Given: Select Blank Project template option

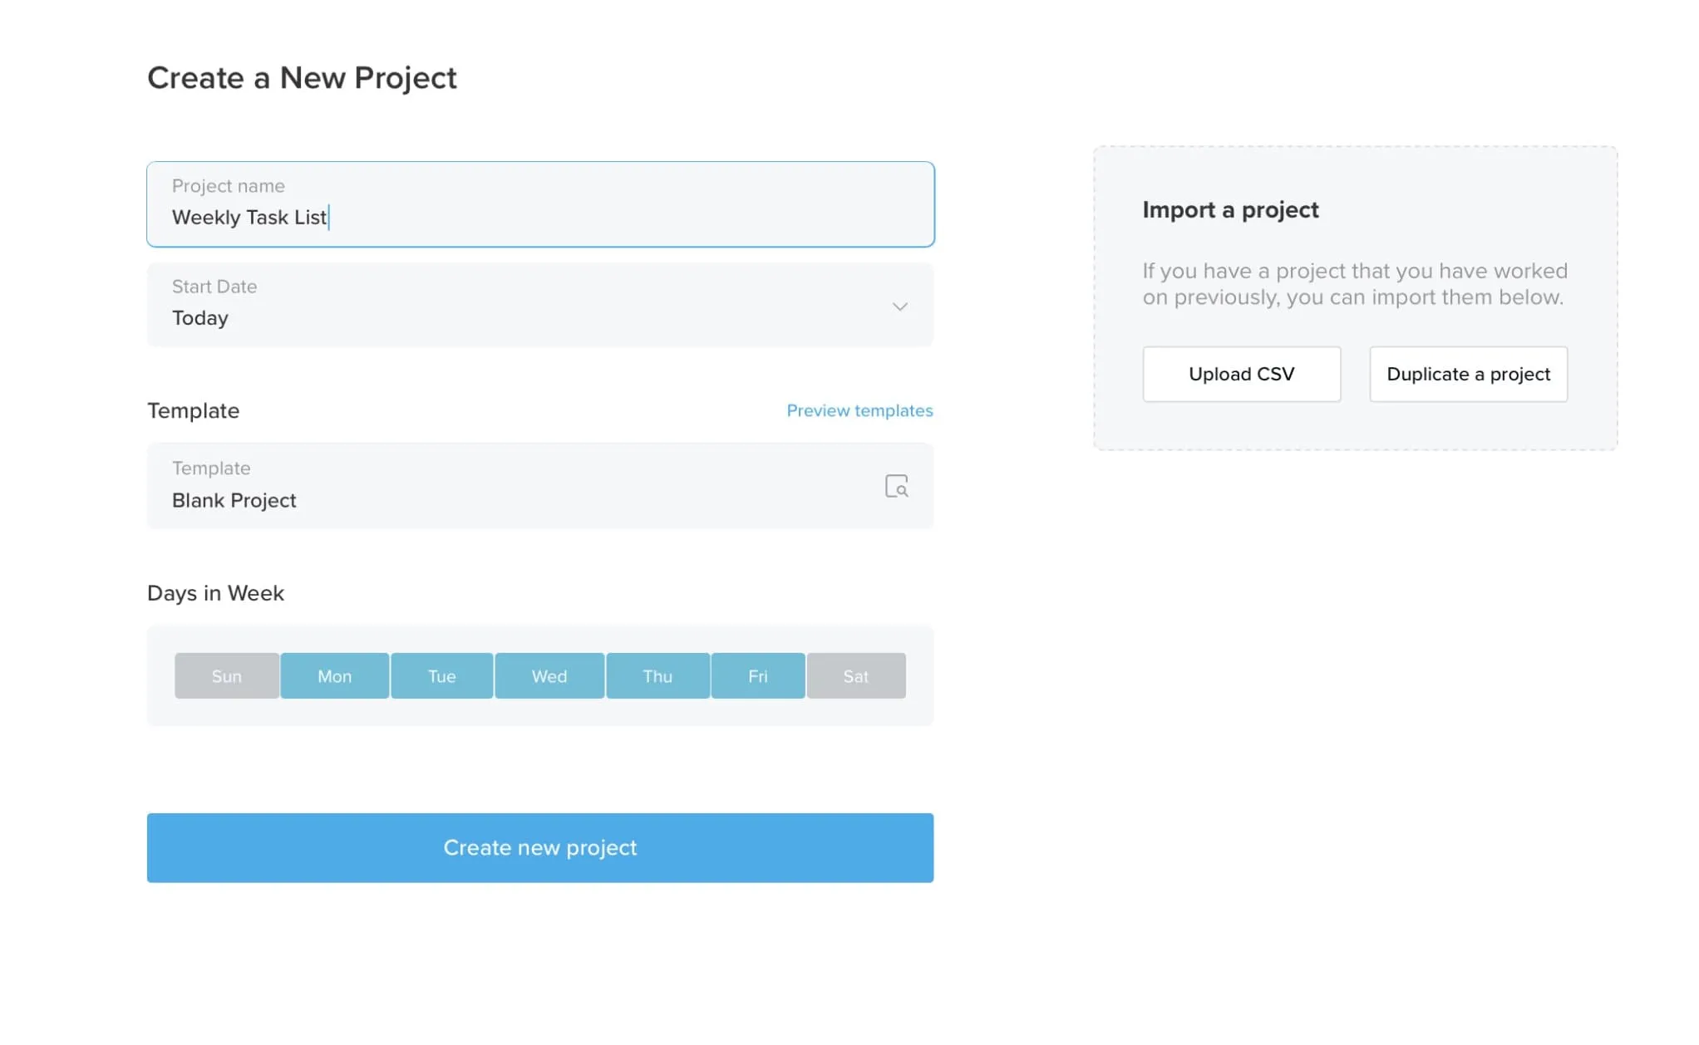Looking at the screenshot, I should click(539, 485).
